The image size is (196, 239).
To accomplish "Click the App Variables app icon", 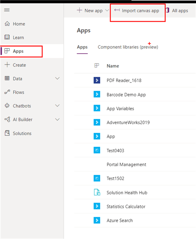I will tap(97, 108).
